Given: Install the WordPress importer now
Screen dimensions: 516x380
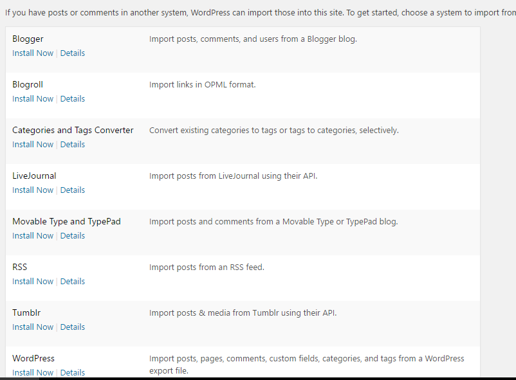Looking at the screenshot, I should click(33, 373).
